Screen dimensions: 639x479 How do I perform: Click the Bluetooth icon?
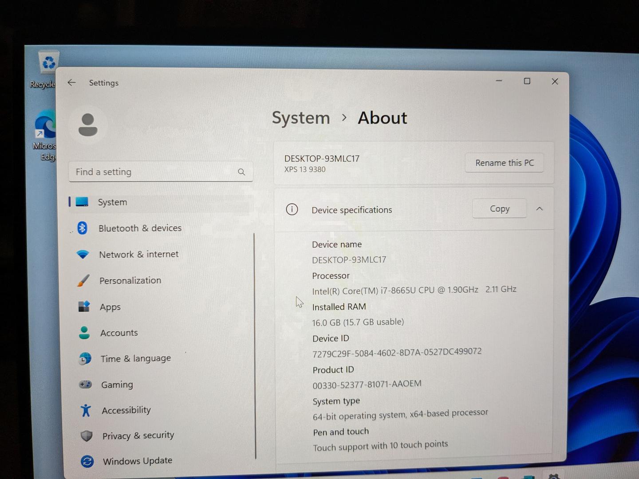click(82, 228)
